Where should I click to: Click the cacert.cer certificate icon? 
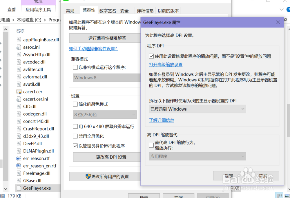point(19,92)
